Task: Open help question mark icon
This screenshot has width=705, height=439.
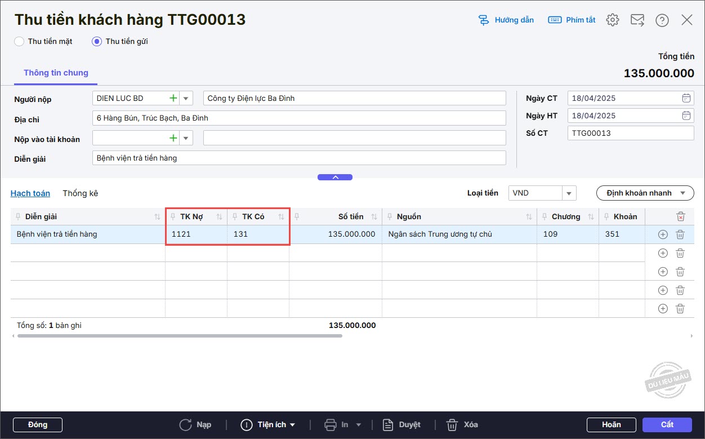Action: point(662,20)
